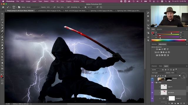The height and width of the screenshot is (105, 188).
Task: Add a Brightness/Contrast adjustment
Action: click(157, 49)
